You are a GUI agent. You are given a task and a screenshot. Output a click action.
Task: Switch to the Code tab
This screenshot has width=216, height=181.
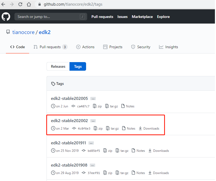pyautogui.click(x=17, y=47)
